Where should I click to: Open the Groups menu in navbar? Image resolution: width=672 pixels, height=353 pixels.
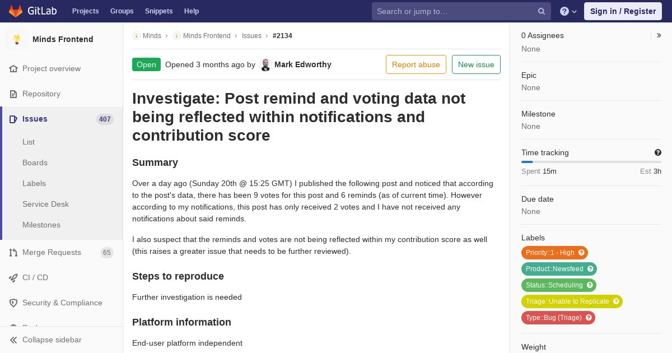(122, 11)
